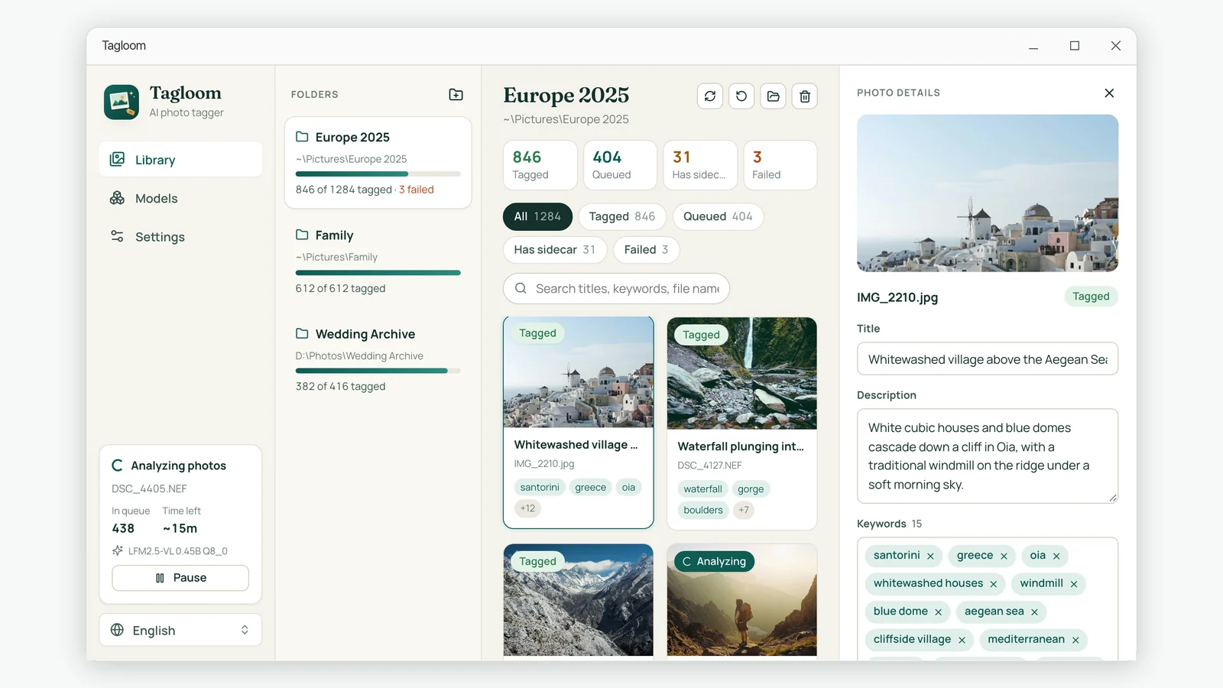
Task: Open the Settings section
Action: (180, 237)
